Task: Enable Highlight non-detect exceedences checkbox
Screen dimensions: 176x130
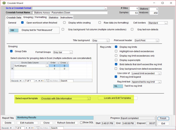Action: (x=116, y=51)
